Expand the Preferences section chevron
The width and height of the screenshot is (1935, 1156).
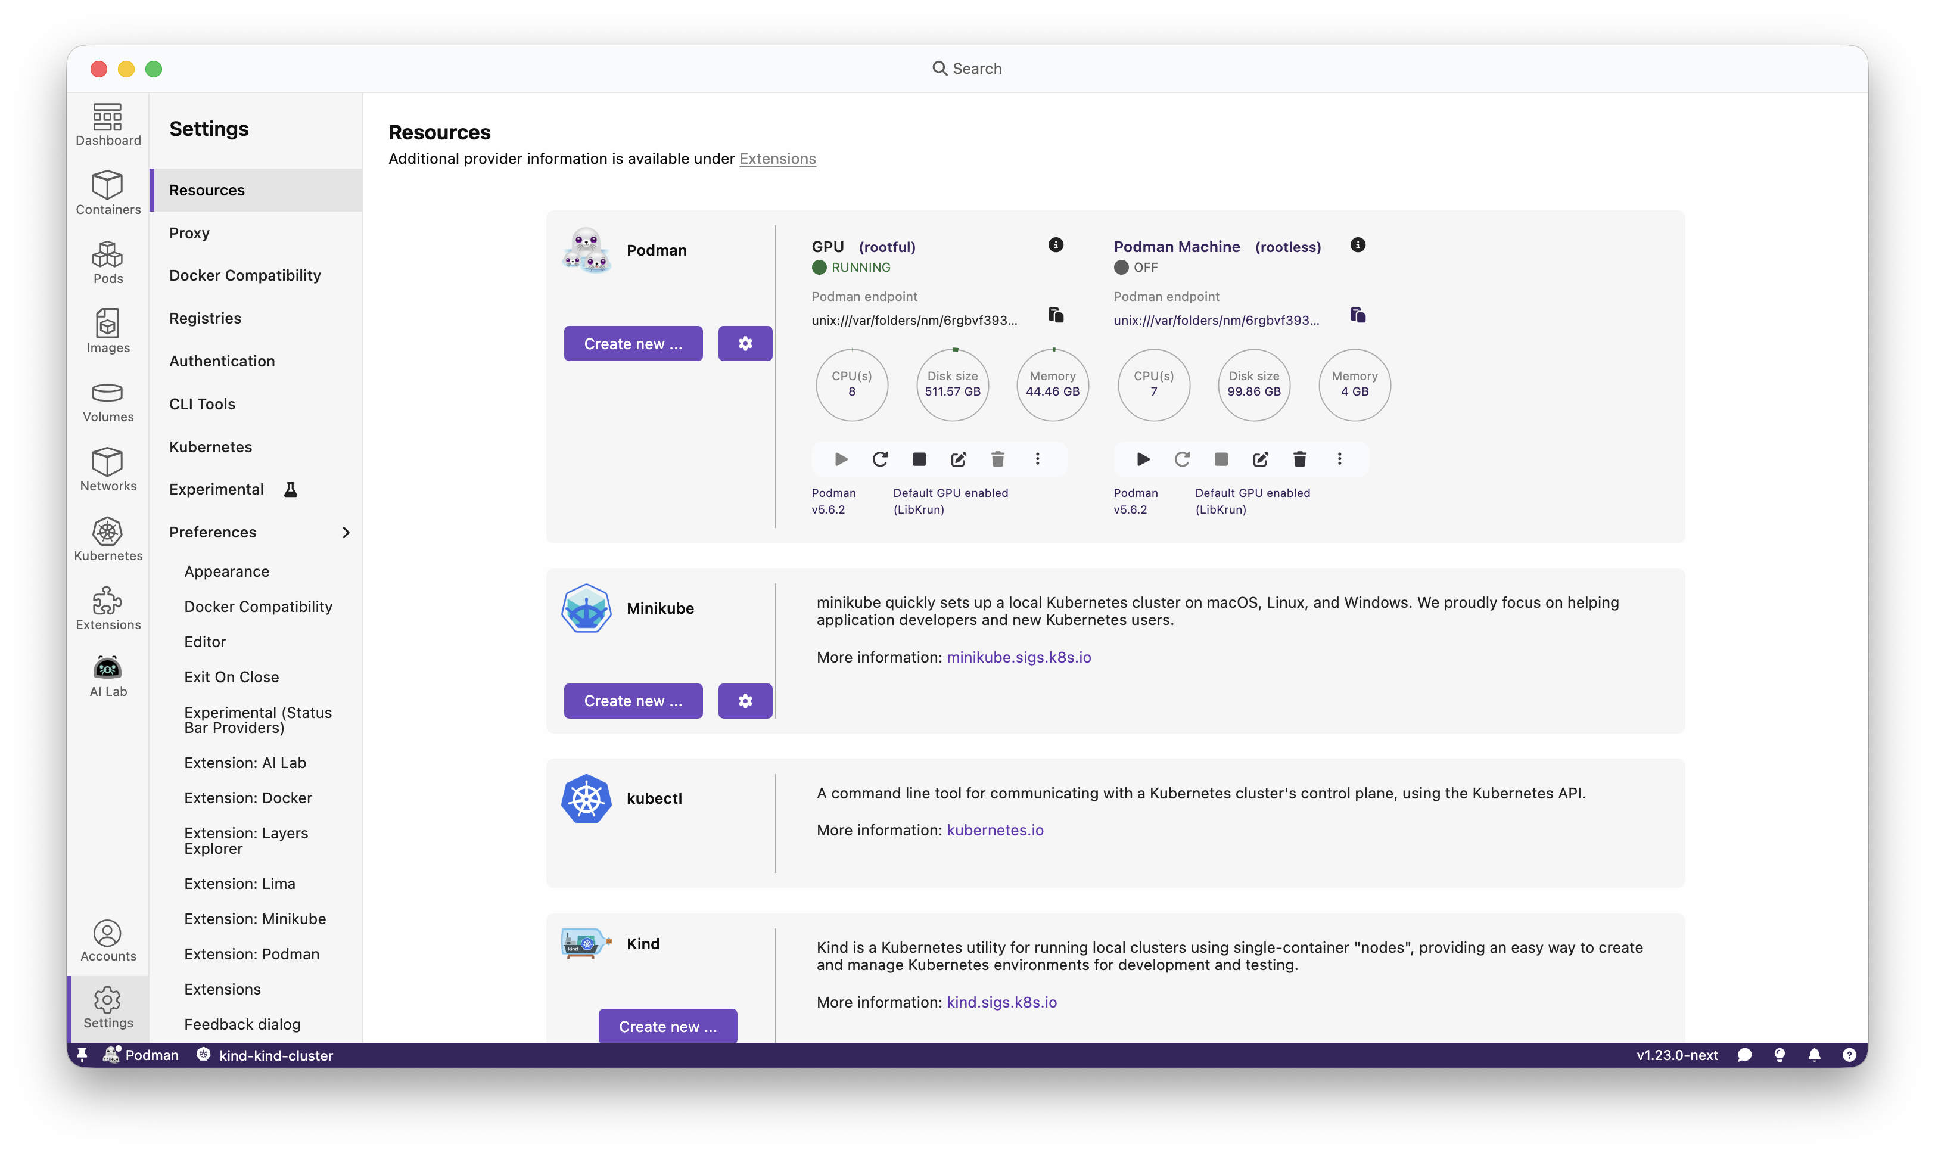[x=346, y=532]
